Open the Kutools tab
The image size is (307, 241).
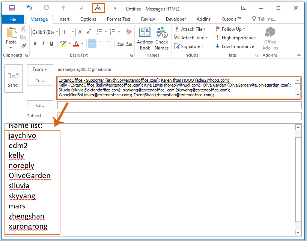click(x=231, y=19)
